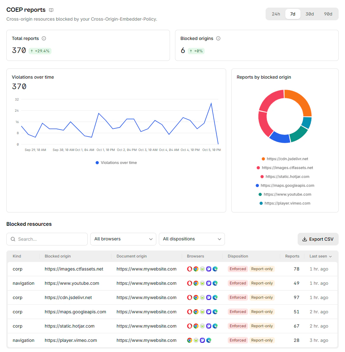
Task: Toggle the https://player.vimeo.com legend entry
Action: [285, 203]
